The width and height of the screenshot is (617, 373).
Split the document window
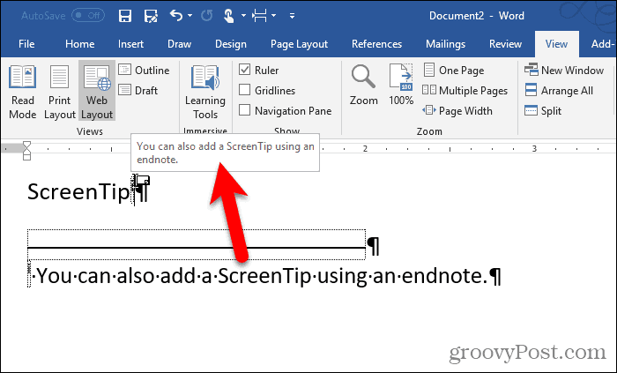pyautogui.click(x=543, y=111)
